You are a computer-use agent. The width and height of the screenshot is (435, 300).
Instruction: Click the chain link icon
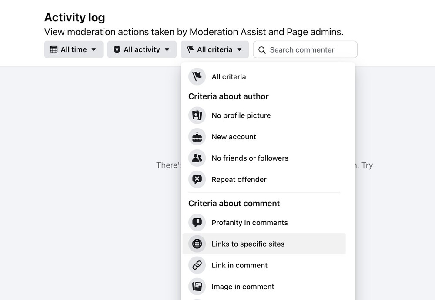click(197, 265)
